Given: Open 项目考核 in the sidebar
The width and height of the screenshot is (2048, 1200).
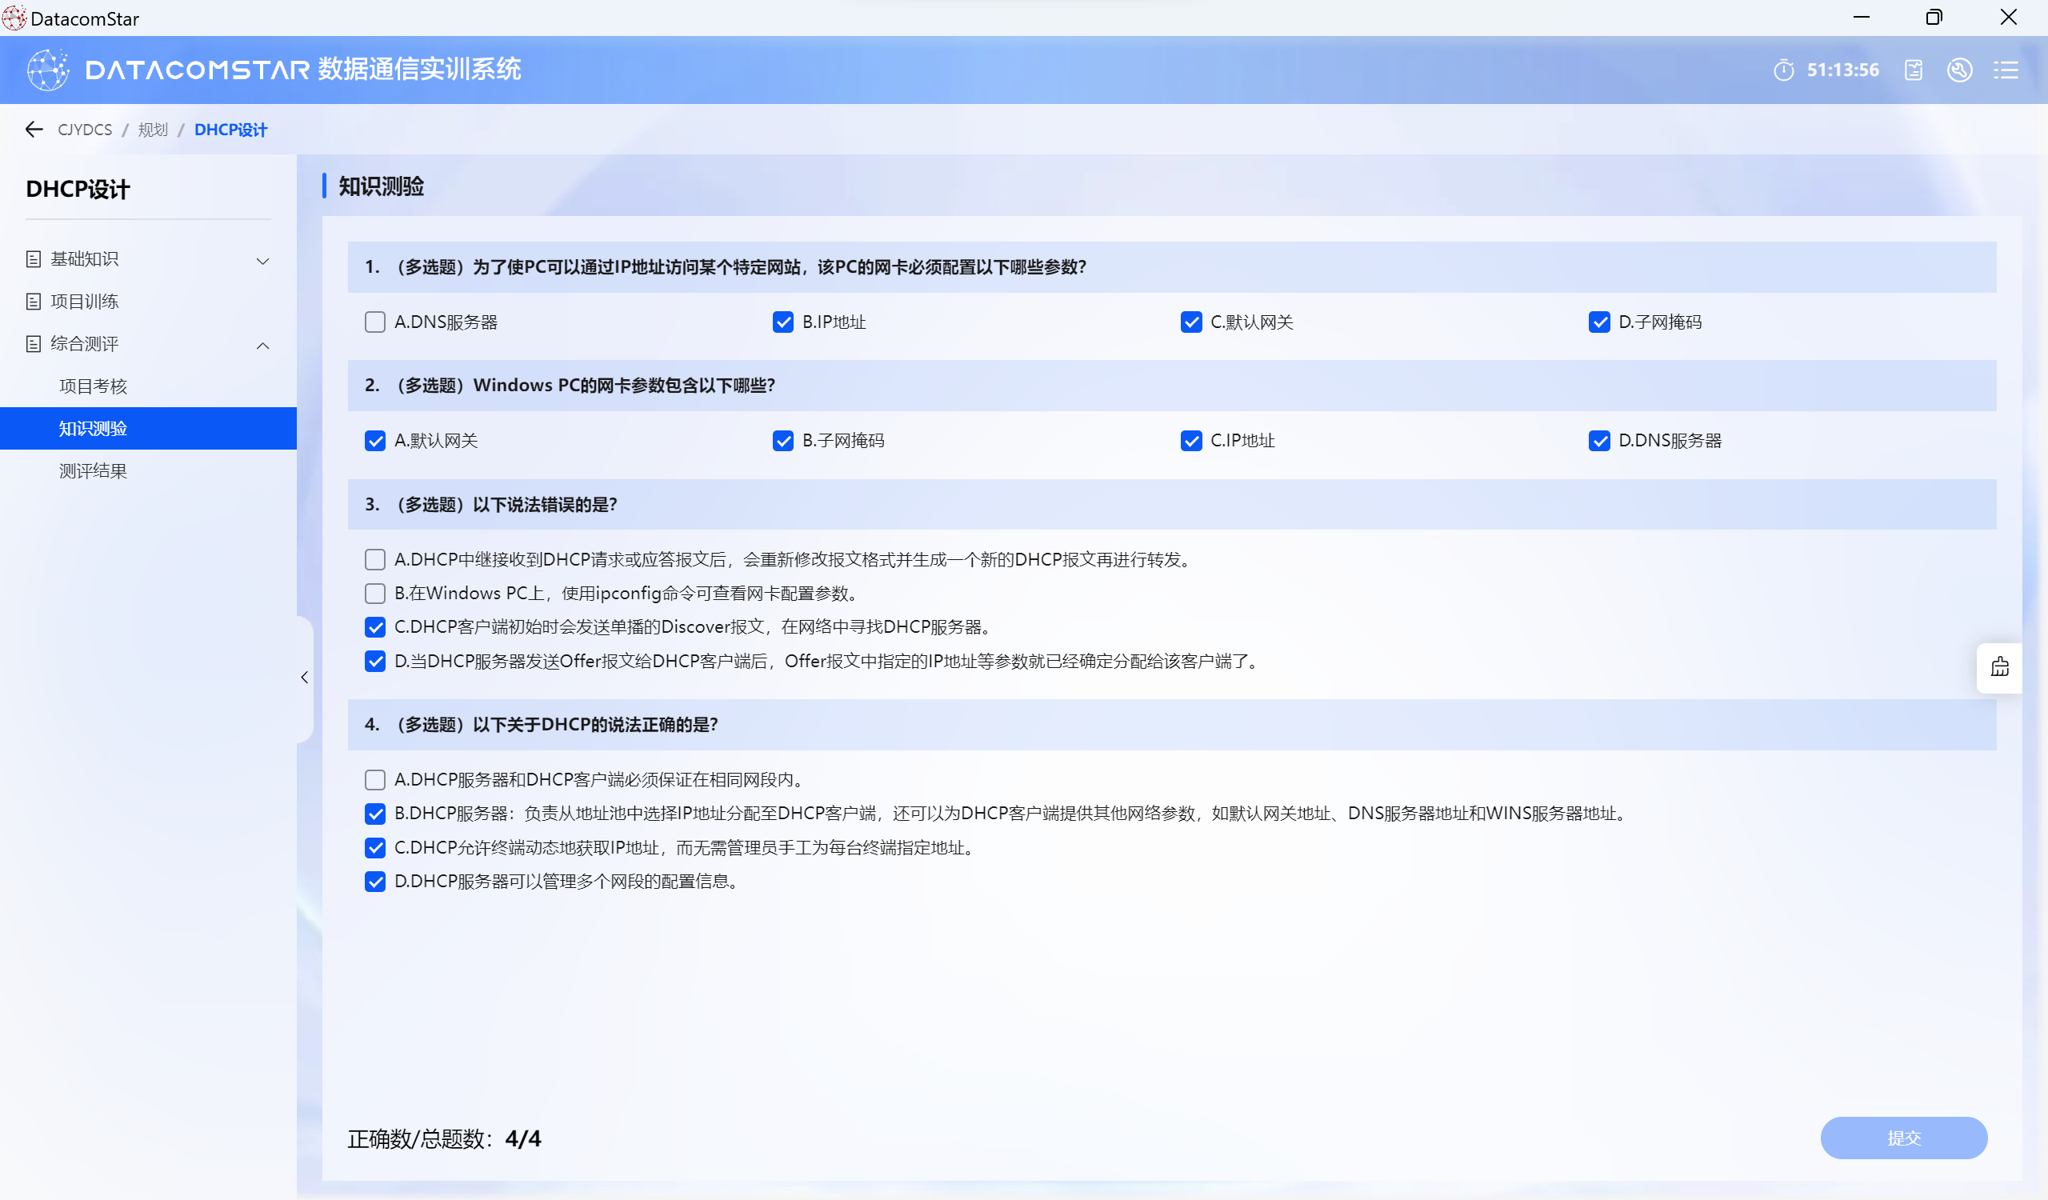Looking at the screenshot, I should click(x=94, y=386).
